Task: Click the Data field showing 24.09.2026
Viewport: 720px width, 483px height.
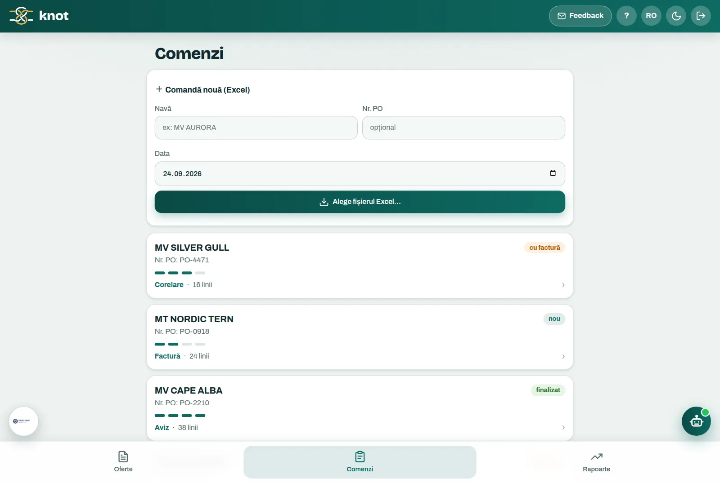Action: (x=360, y=174)
